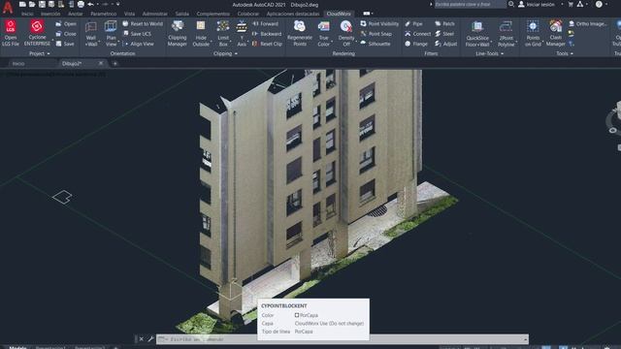Save the current UCS
621x349 pixels.
click(137, 34)
